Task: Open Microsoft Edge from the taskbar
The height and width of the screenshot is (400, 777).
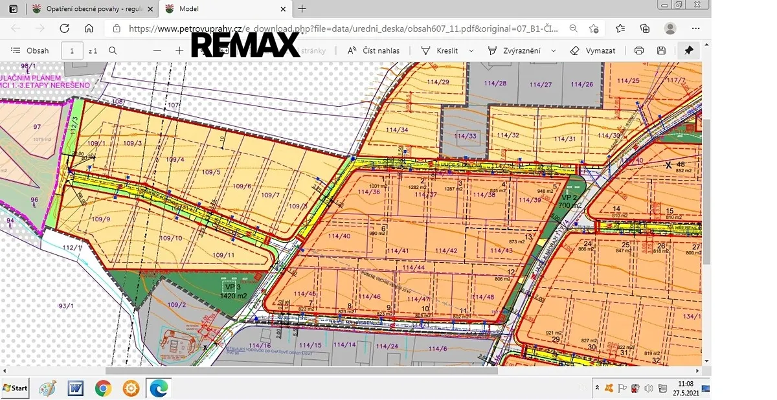Action: click(159, 388)
